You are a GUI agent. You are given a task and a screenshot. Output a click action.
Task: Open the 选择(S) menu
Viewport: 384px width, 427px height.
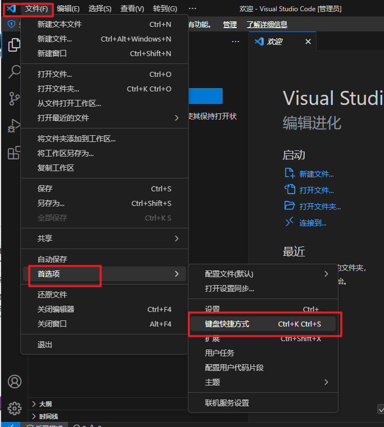click(100, 9)
